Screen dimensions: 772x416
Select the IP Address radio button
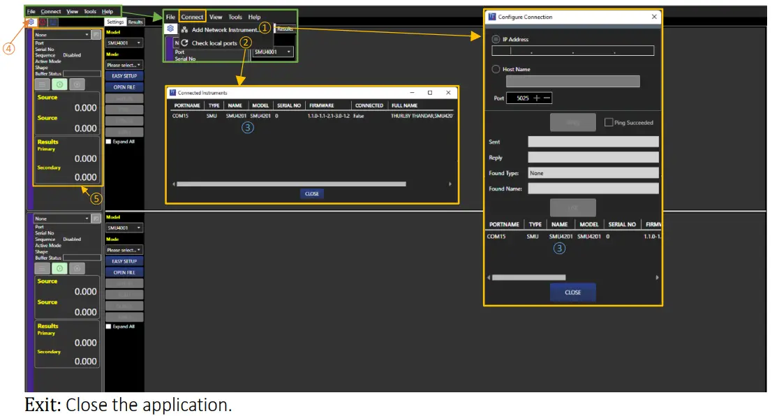(496, 40)
